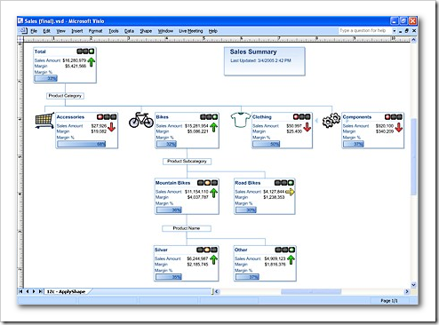Open the Shape menu
Viewport: 439px width, 325px height.
(x=146, y=31)
